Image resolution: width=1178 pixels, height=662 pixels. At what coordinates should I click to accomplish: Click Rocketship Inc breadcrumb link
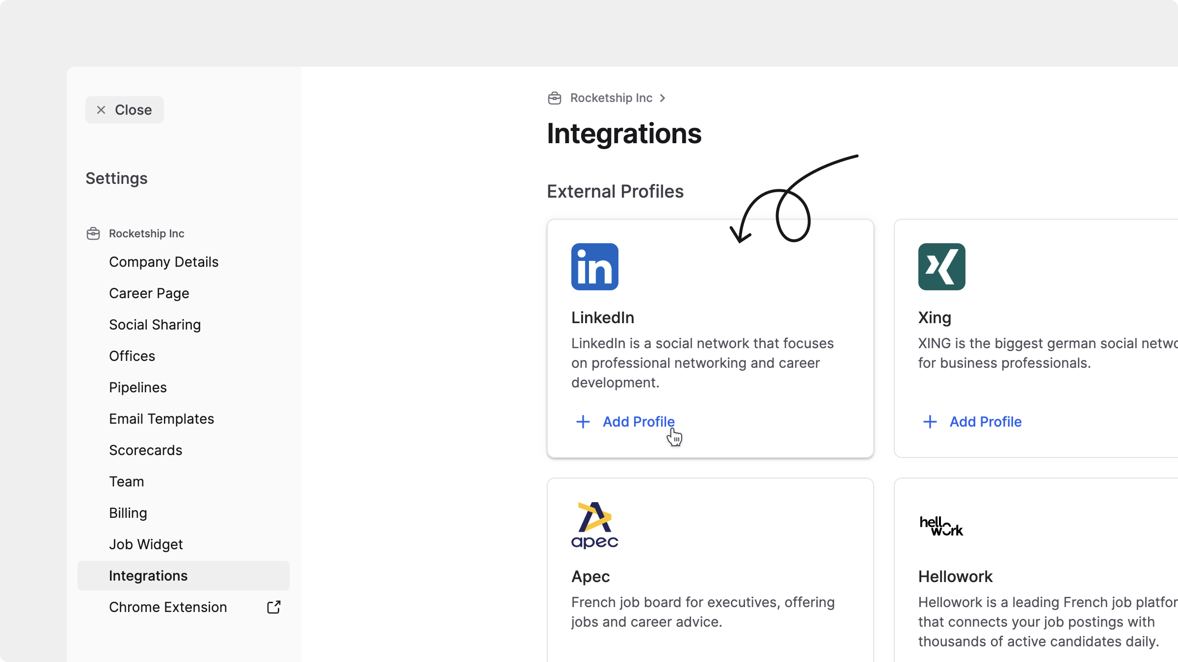pos(611,98)
